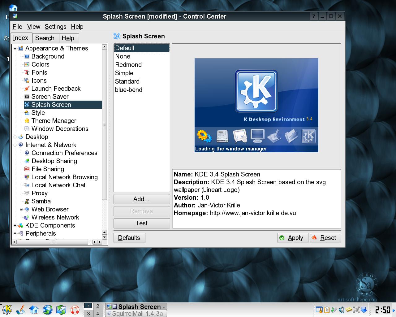The image size is (396, 317).
Task: Switch to virtual desktop 2 in the pager
Action: [x=98, y=306]
